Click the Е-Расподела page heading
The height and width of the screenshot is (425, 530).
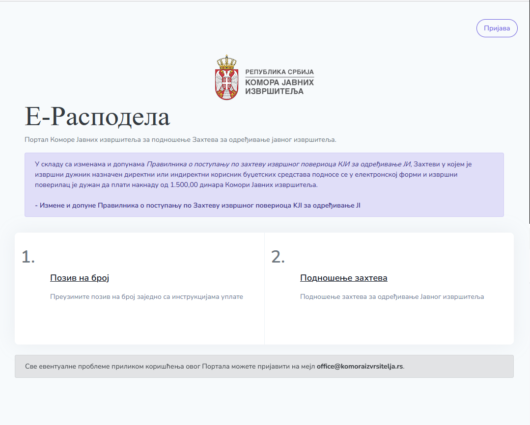pyautogui.click(x=97, y=117)
